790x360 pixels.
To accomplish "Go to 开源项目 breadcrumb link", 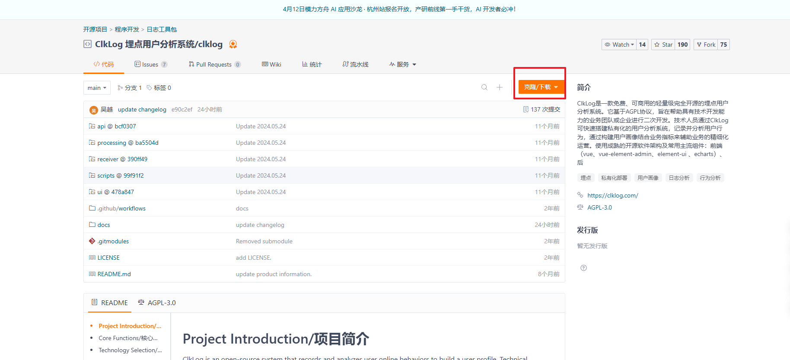I will tap(95, 29).
